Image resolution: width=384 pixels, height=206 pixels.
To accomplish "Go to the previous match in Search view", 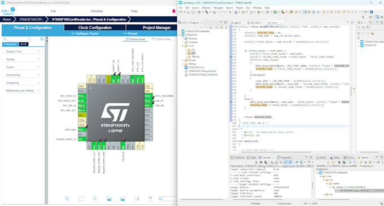I will pyautogui.click(x=333, y=162).
